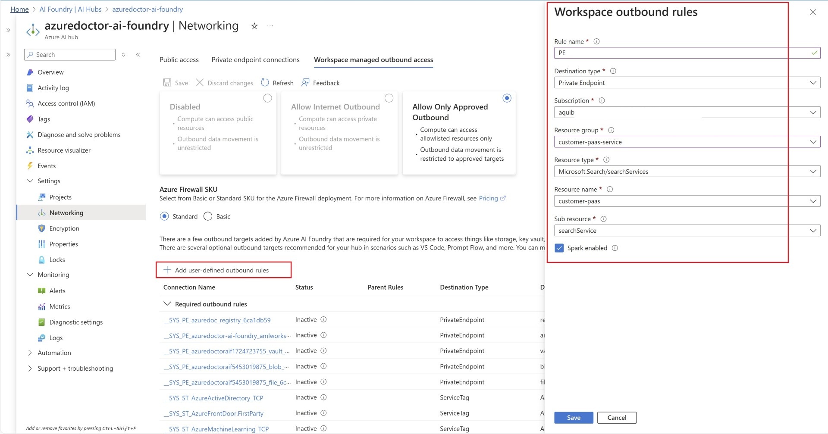Select Workspace managed outbound access tab

373,59
